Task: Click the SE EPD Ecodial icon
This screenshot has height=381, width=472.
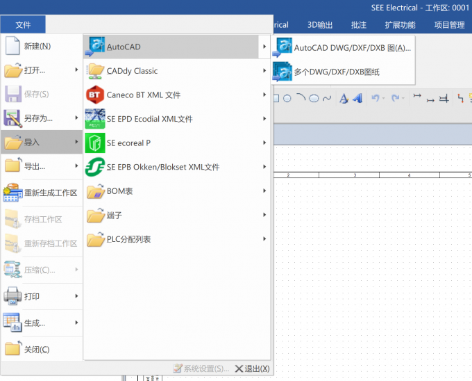Action: pyautogui.click(x=95, y=118)
